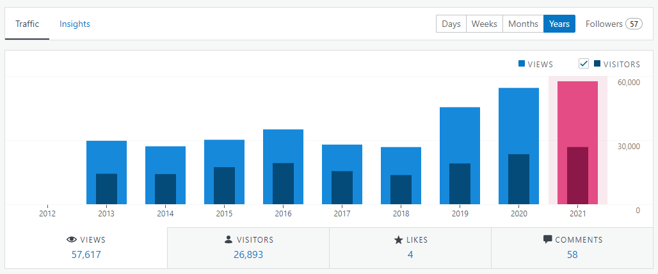
Task: Switch to the Insights tab
Action: pos(75,24)
